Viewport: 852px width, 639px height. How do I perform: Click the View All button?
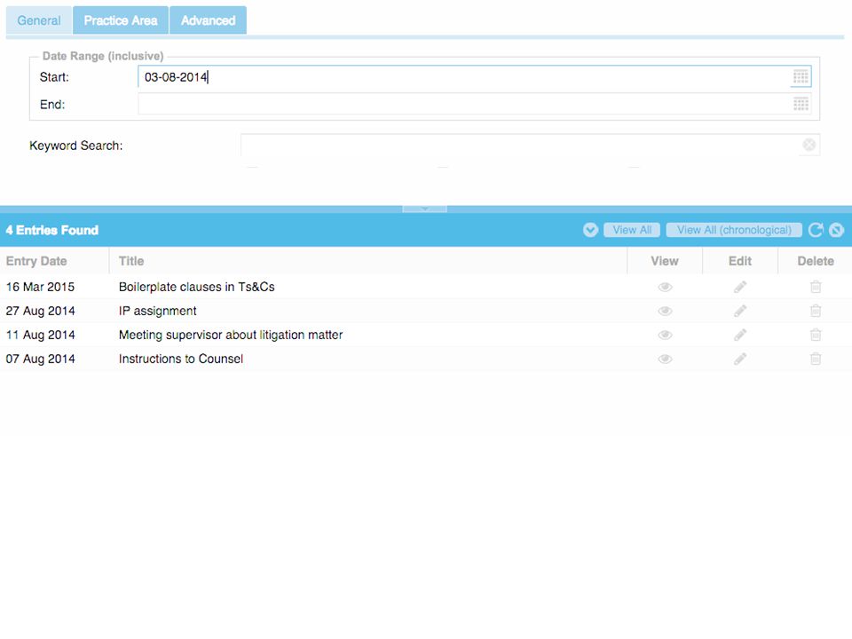[x=632, y=230]
